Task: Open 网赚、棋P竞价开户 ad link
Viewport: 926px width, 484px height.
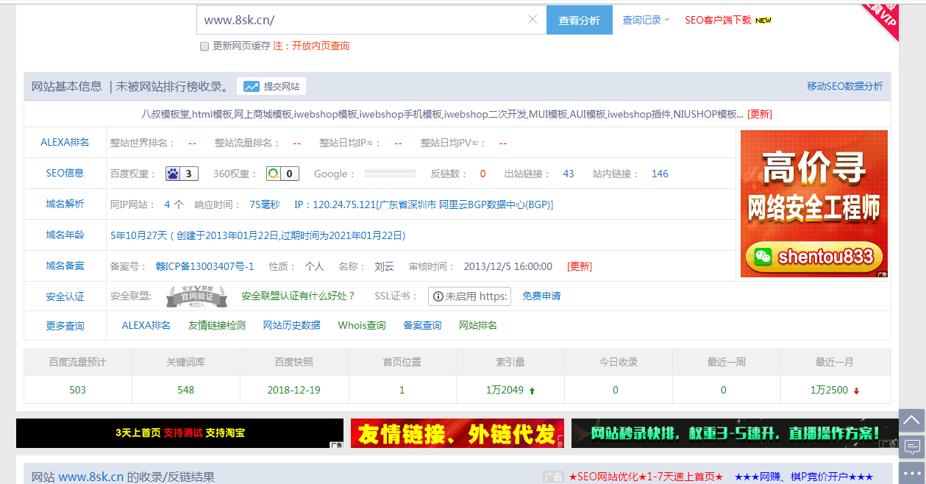Action: click(804, 477)
